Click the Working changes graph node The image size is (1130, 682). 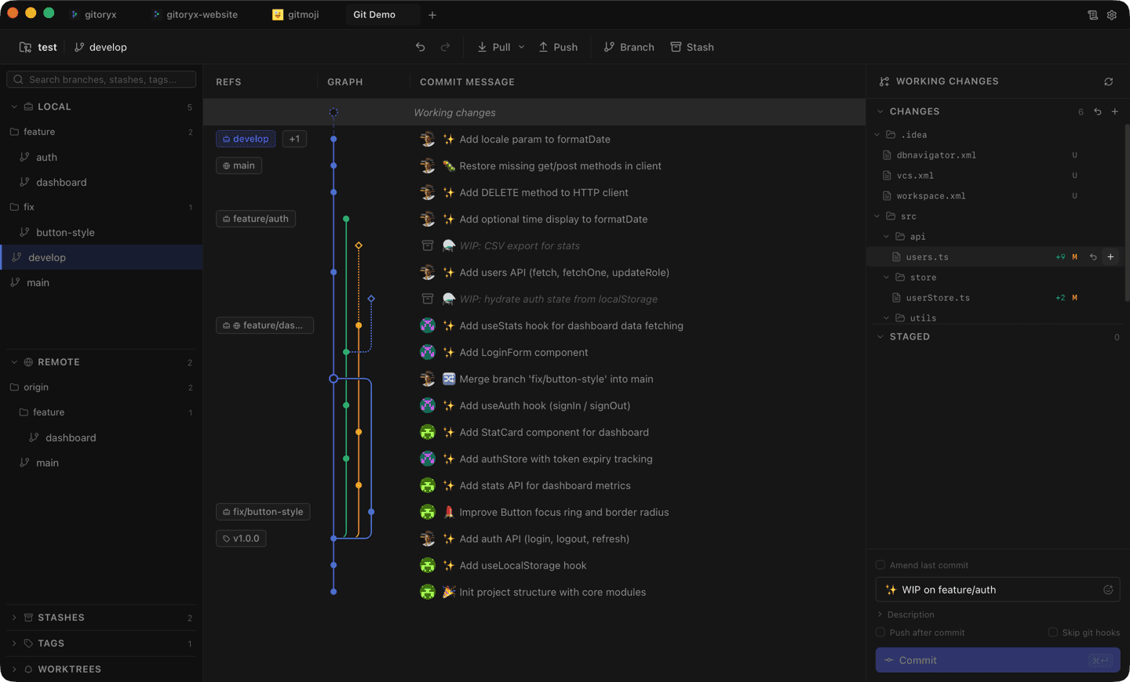coord(334,112)
